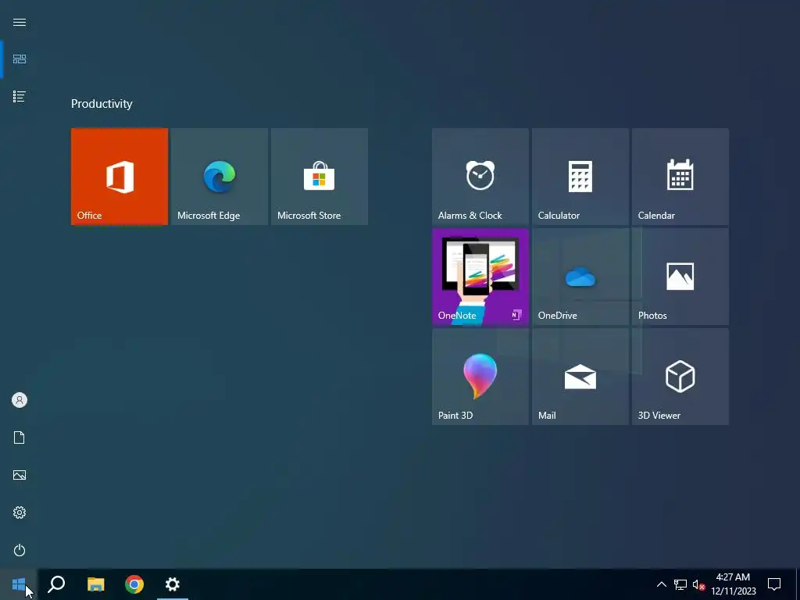Open the muted volume icon

[698, 584]
